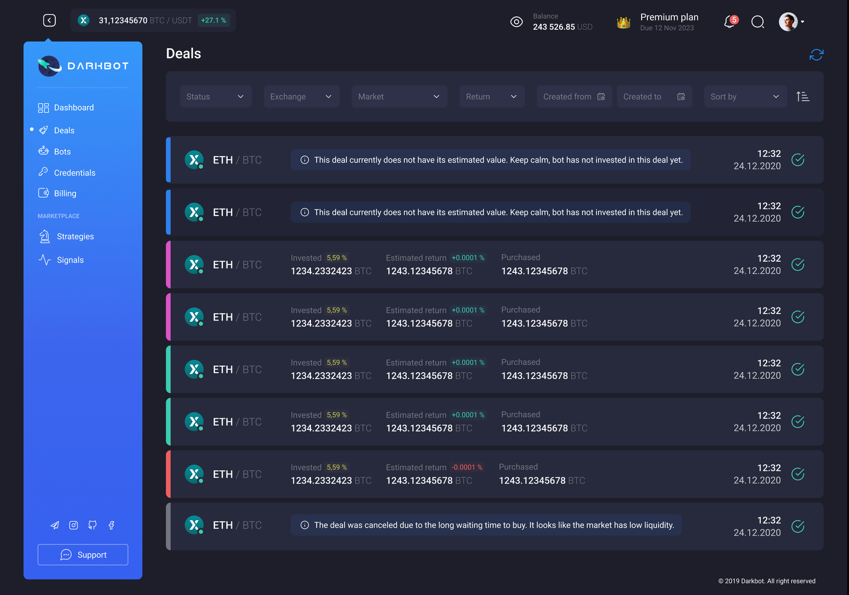Open the Exchange filter dropdown
The width and height of the screenshot is (849, 595).
(301, 97)
